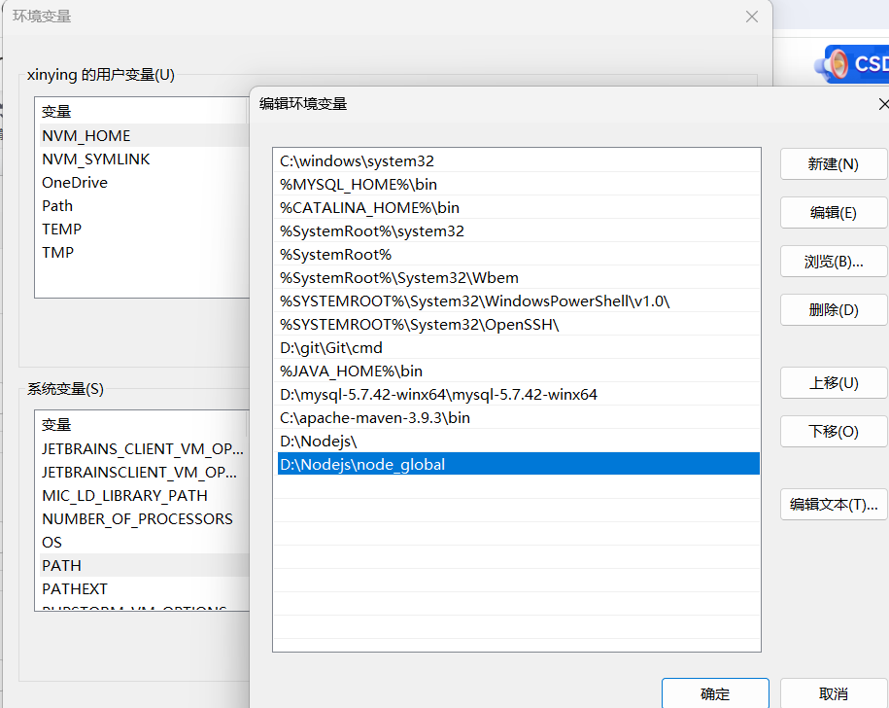Confirm changes with the 确定 button

714,692
